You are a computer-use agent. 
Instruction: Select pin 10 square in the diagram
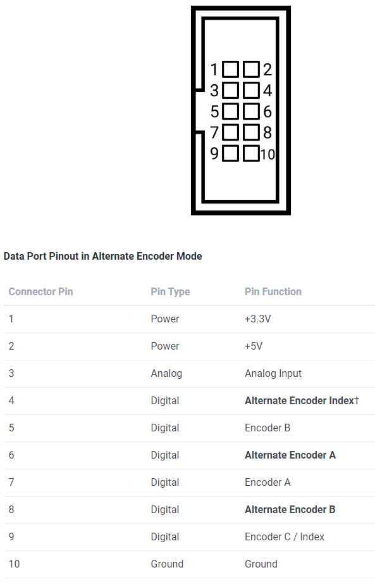click(252, 153)
